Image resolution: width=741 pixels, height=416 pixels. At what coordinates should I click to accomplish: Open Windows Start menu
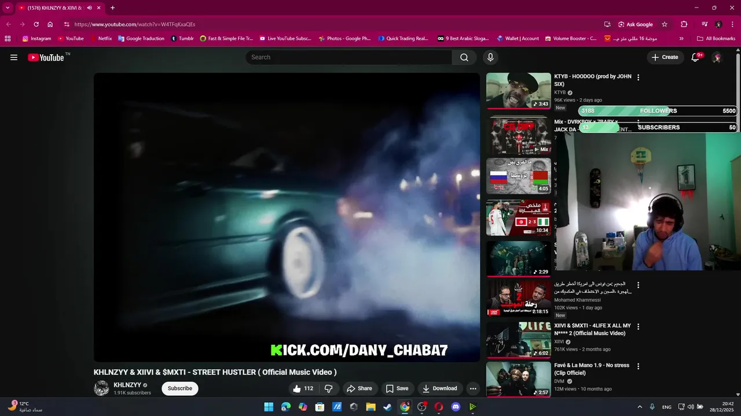click(x=269, y=407)
